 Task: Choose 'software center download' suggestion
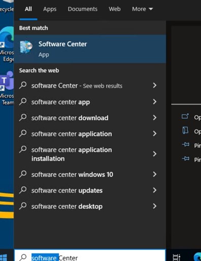pyautogui.click(x=90, y=118)
